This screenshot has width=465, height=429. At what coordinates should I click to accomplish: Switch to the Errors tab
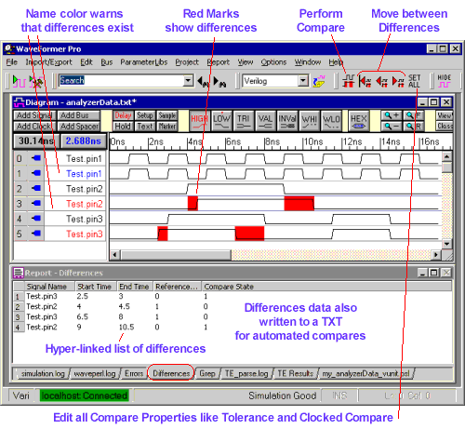pyautogui.click(x=134, y=374)
